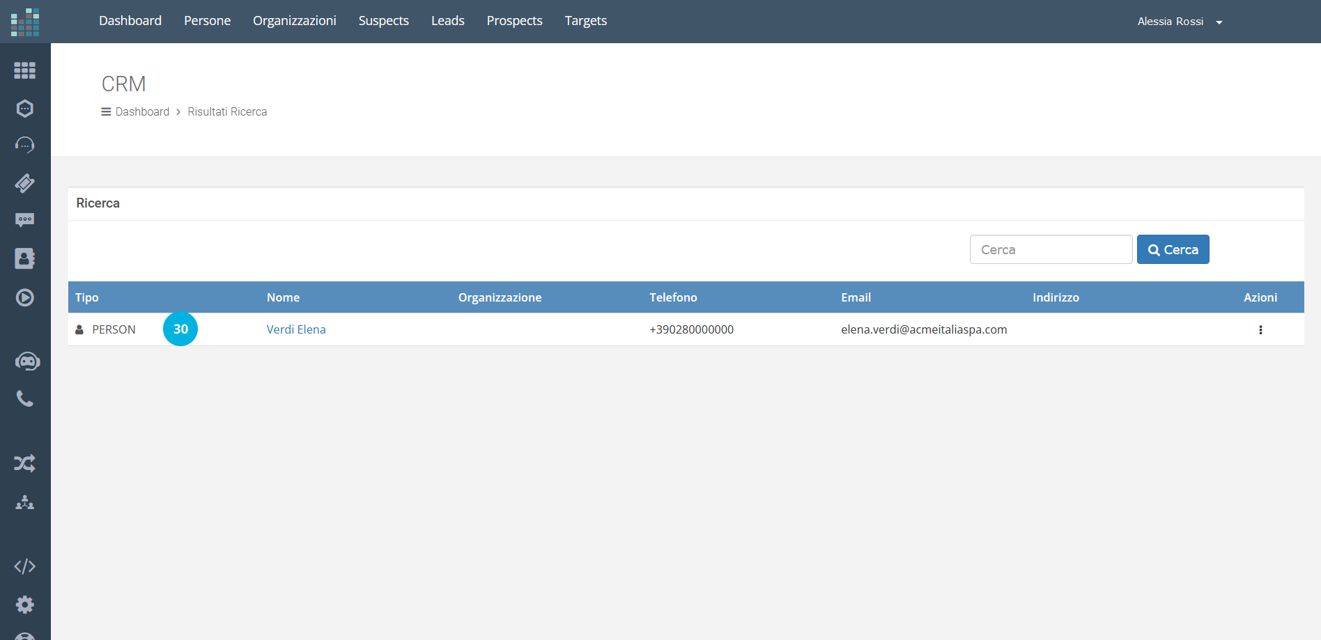
Task: Open the shuffle routing icon in sidebar
Action: (25, 463)
